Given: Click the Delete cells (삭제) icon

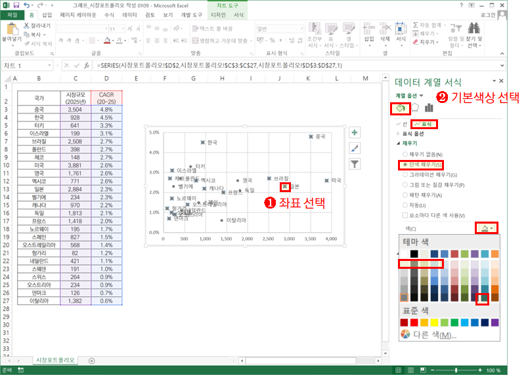Looking at the screenshot, I should coord(385,29).
